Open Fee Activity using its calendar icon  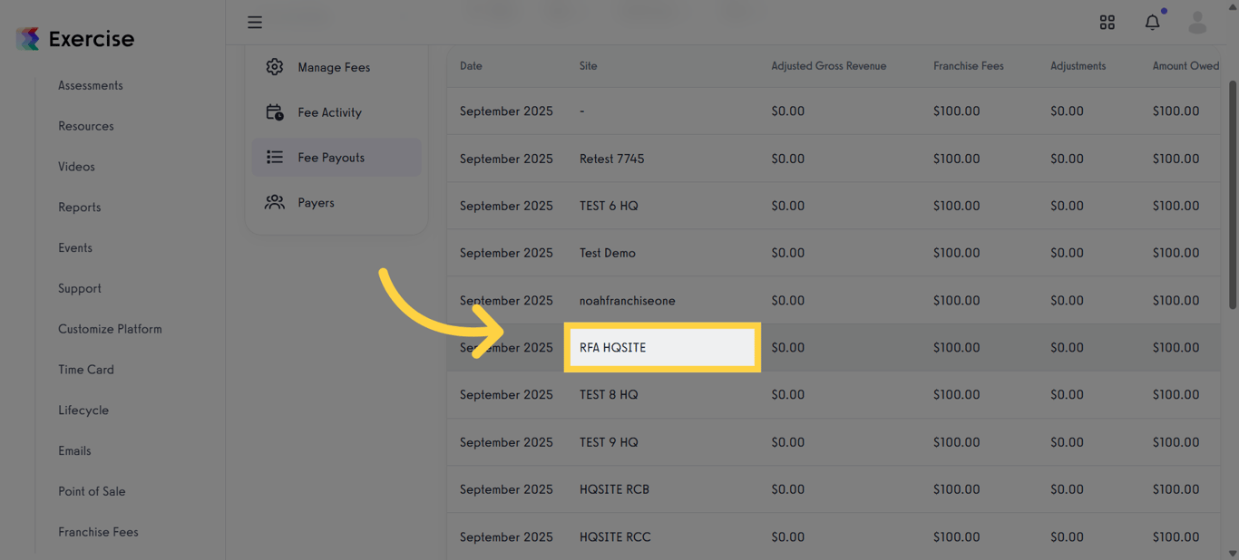(x=275, y=111)
